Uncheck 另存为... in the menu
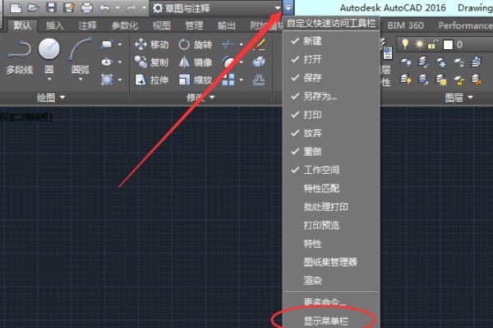493x328 pixels. 331,96
